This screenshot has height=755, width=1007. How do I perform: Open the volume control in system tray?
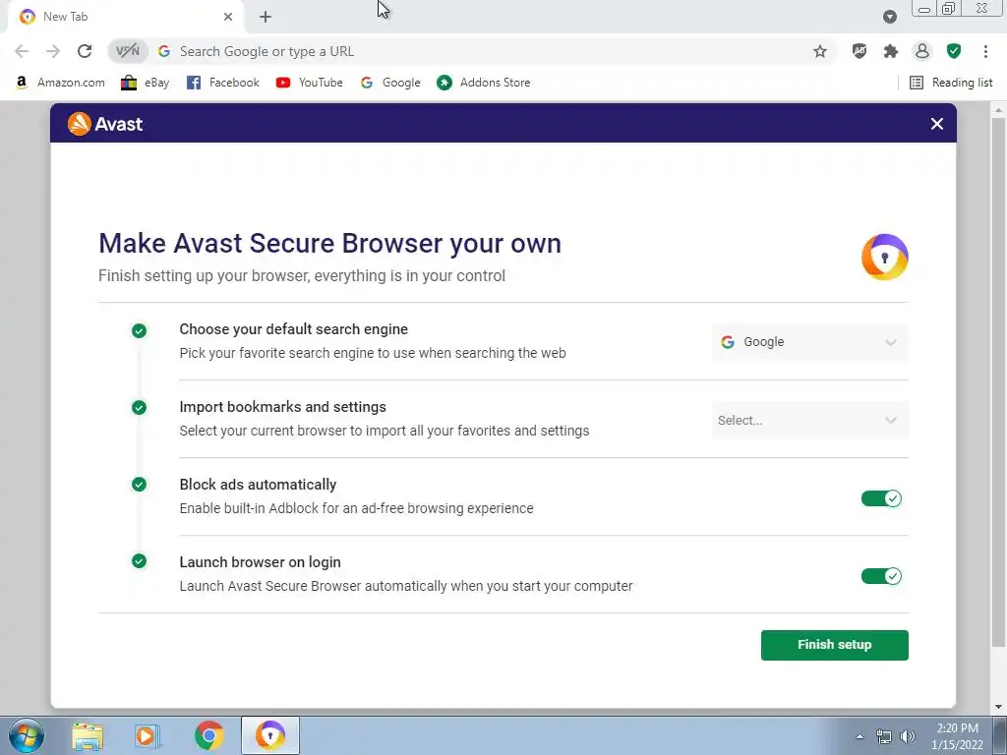click(x=908, y=736)
